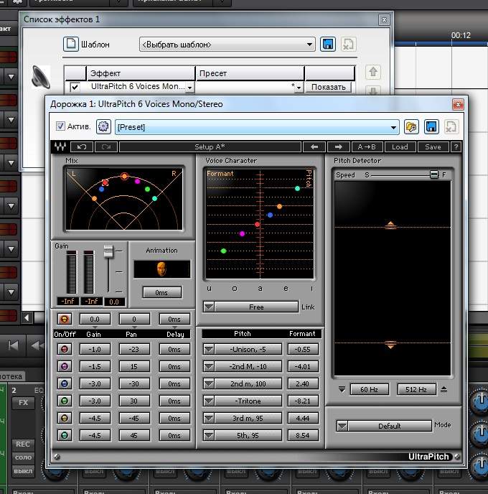Select the orange center dot in Mix display
Image resolution: width=488 pixels, height=494 pixels.
tap(124, 177)
